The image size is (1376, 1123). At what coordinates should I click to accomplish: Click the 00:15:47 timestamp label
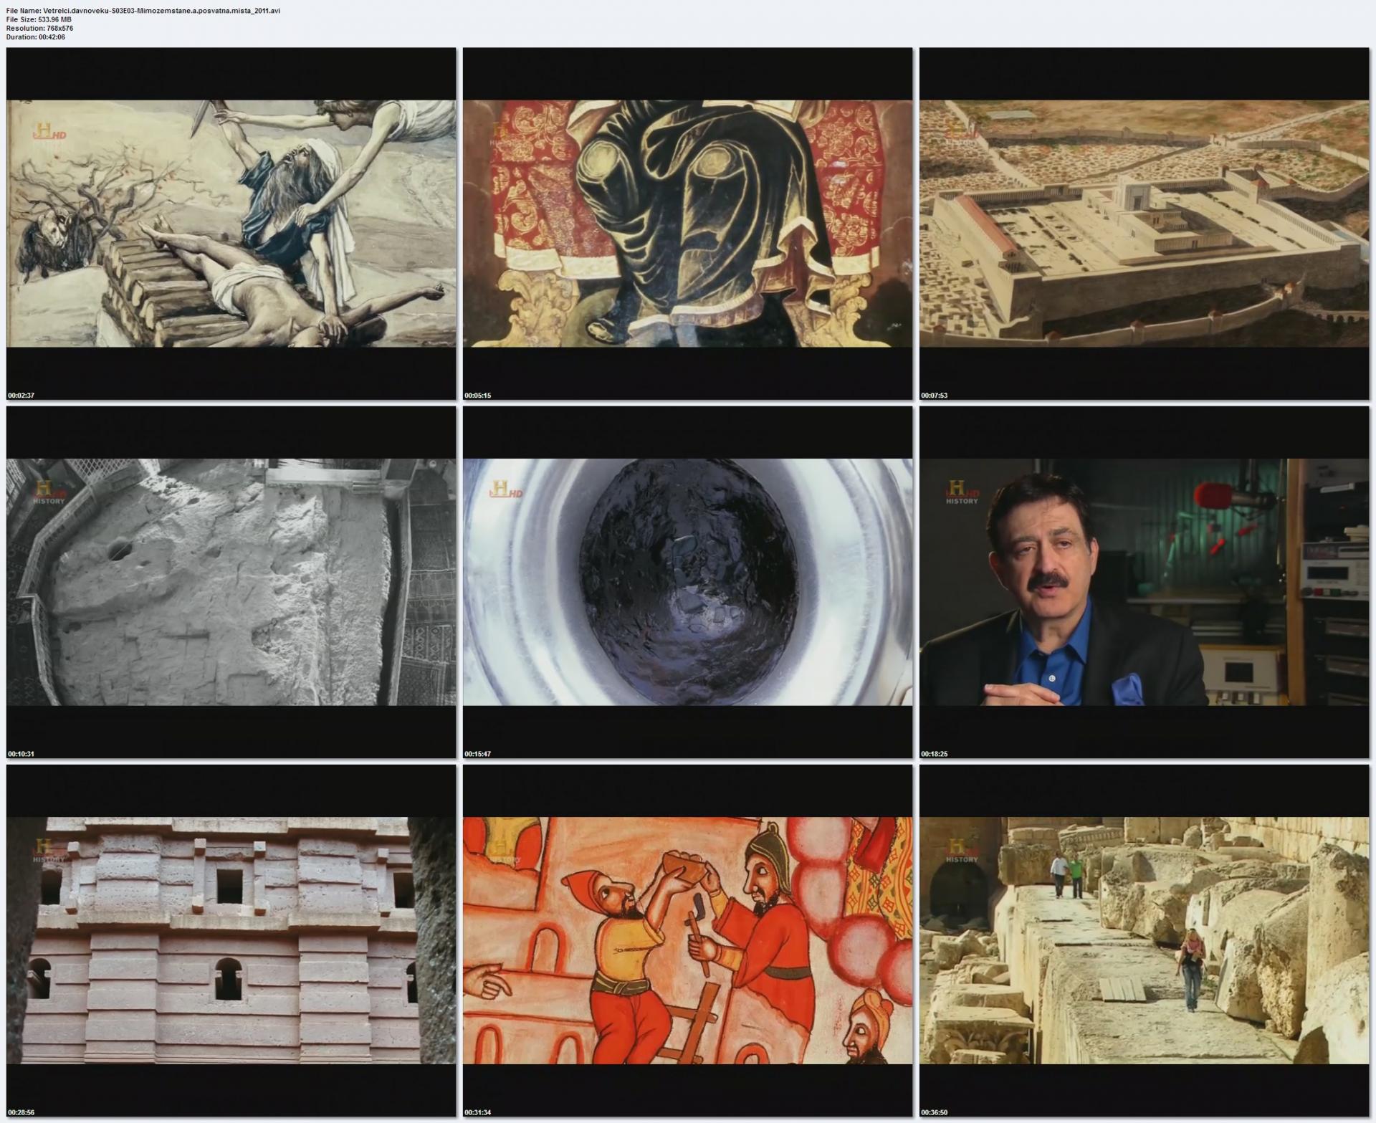pyautogui.click(x=478, y=754)
